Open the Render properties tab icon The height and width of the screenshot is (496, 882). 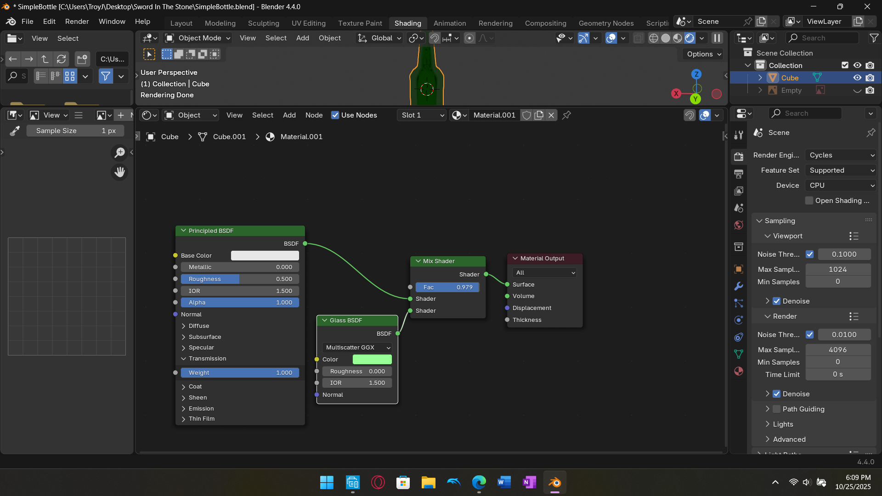(739, 157)
